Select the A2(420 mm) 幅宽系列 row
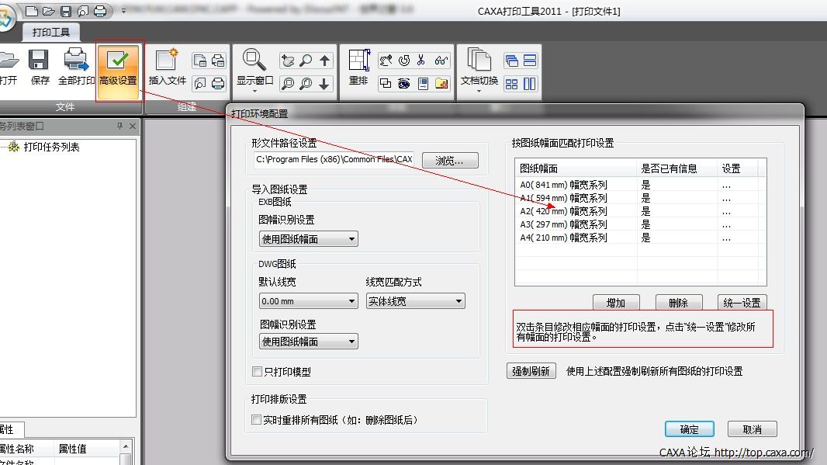 (x=563, y=211)
